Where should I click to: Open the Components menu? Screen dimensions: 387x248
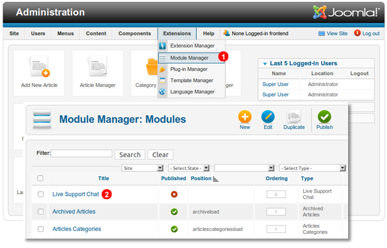click(134, 34)
